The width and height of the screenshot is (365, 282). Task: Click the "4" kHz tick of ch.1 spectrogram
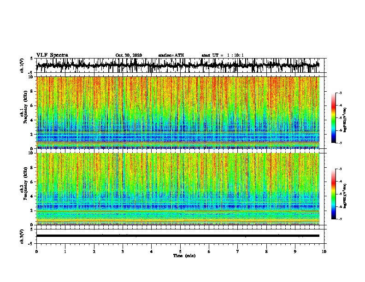click(x=32, y=120)
